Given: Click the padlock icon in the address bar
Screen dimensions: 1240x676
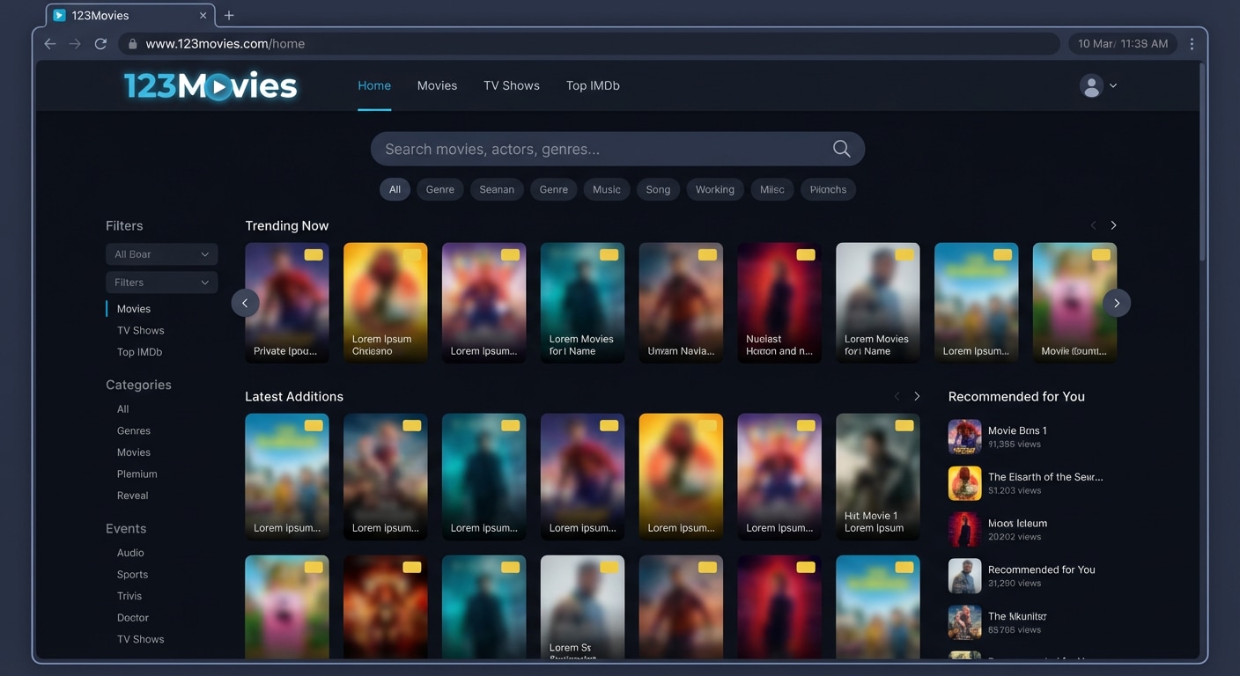Looking at the screenshot, I should [131, 43].
